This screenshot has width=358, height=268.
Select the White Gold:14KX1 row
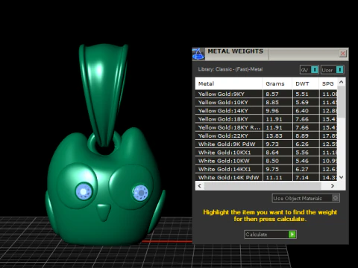click(266, 169)
